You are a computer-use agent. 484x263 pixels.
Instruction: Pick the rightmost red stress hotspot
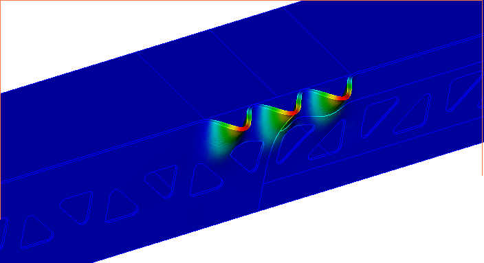[x=343, y=97]
